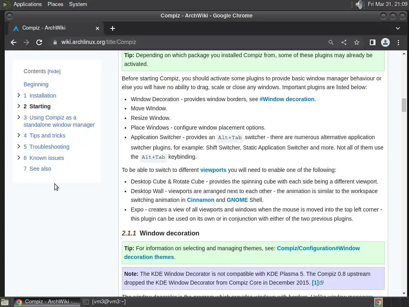Image resolution: width=409 pixels, height=307 pixels.
Task: Expand the Starting section chevron
Action: coord(18,106)
